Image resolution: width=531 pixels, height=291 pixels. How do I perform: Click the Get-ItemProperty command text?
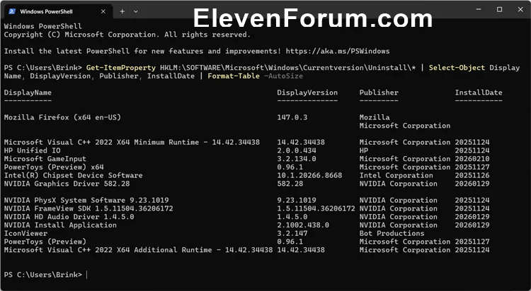121,68
